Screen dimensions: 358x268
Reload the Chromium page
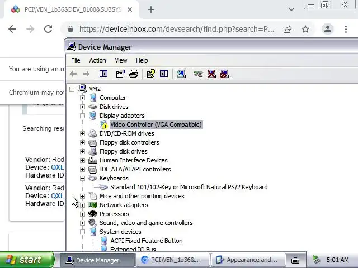point(48,29)
